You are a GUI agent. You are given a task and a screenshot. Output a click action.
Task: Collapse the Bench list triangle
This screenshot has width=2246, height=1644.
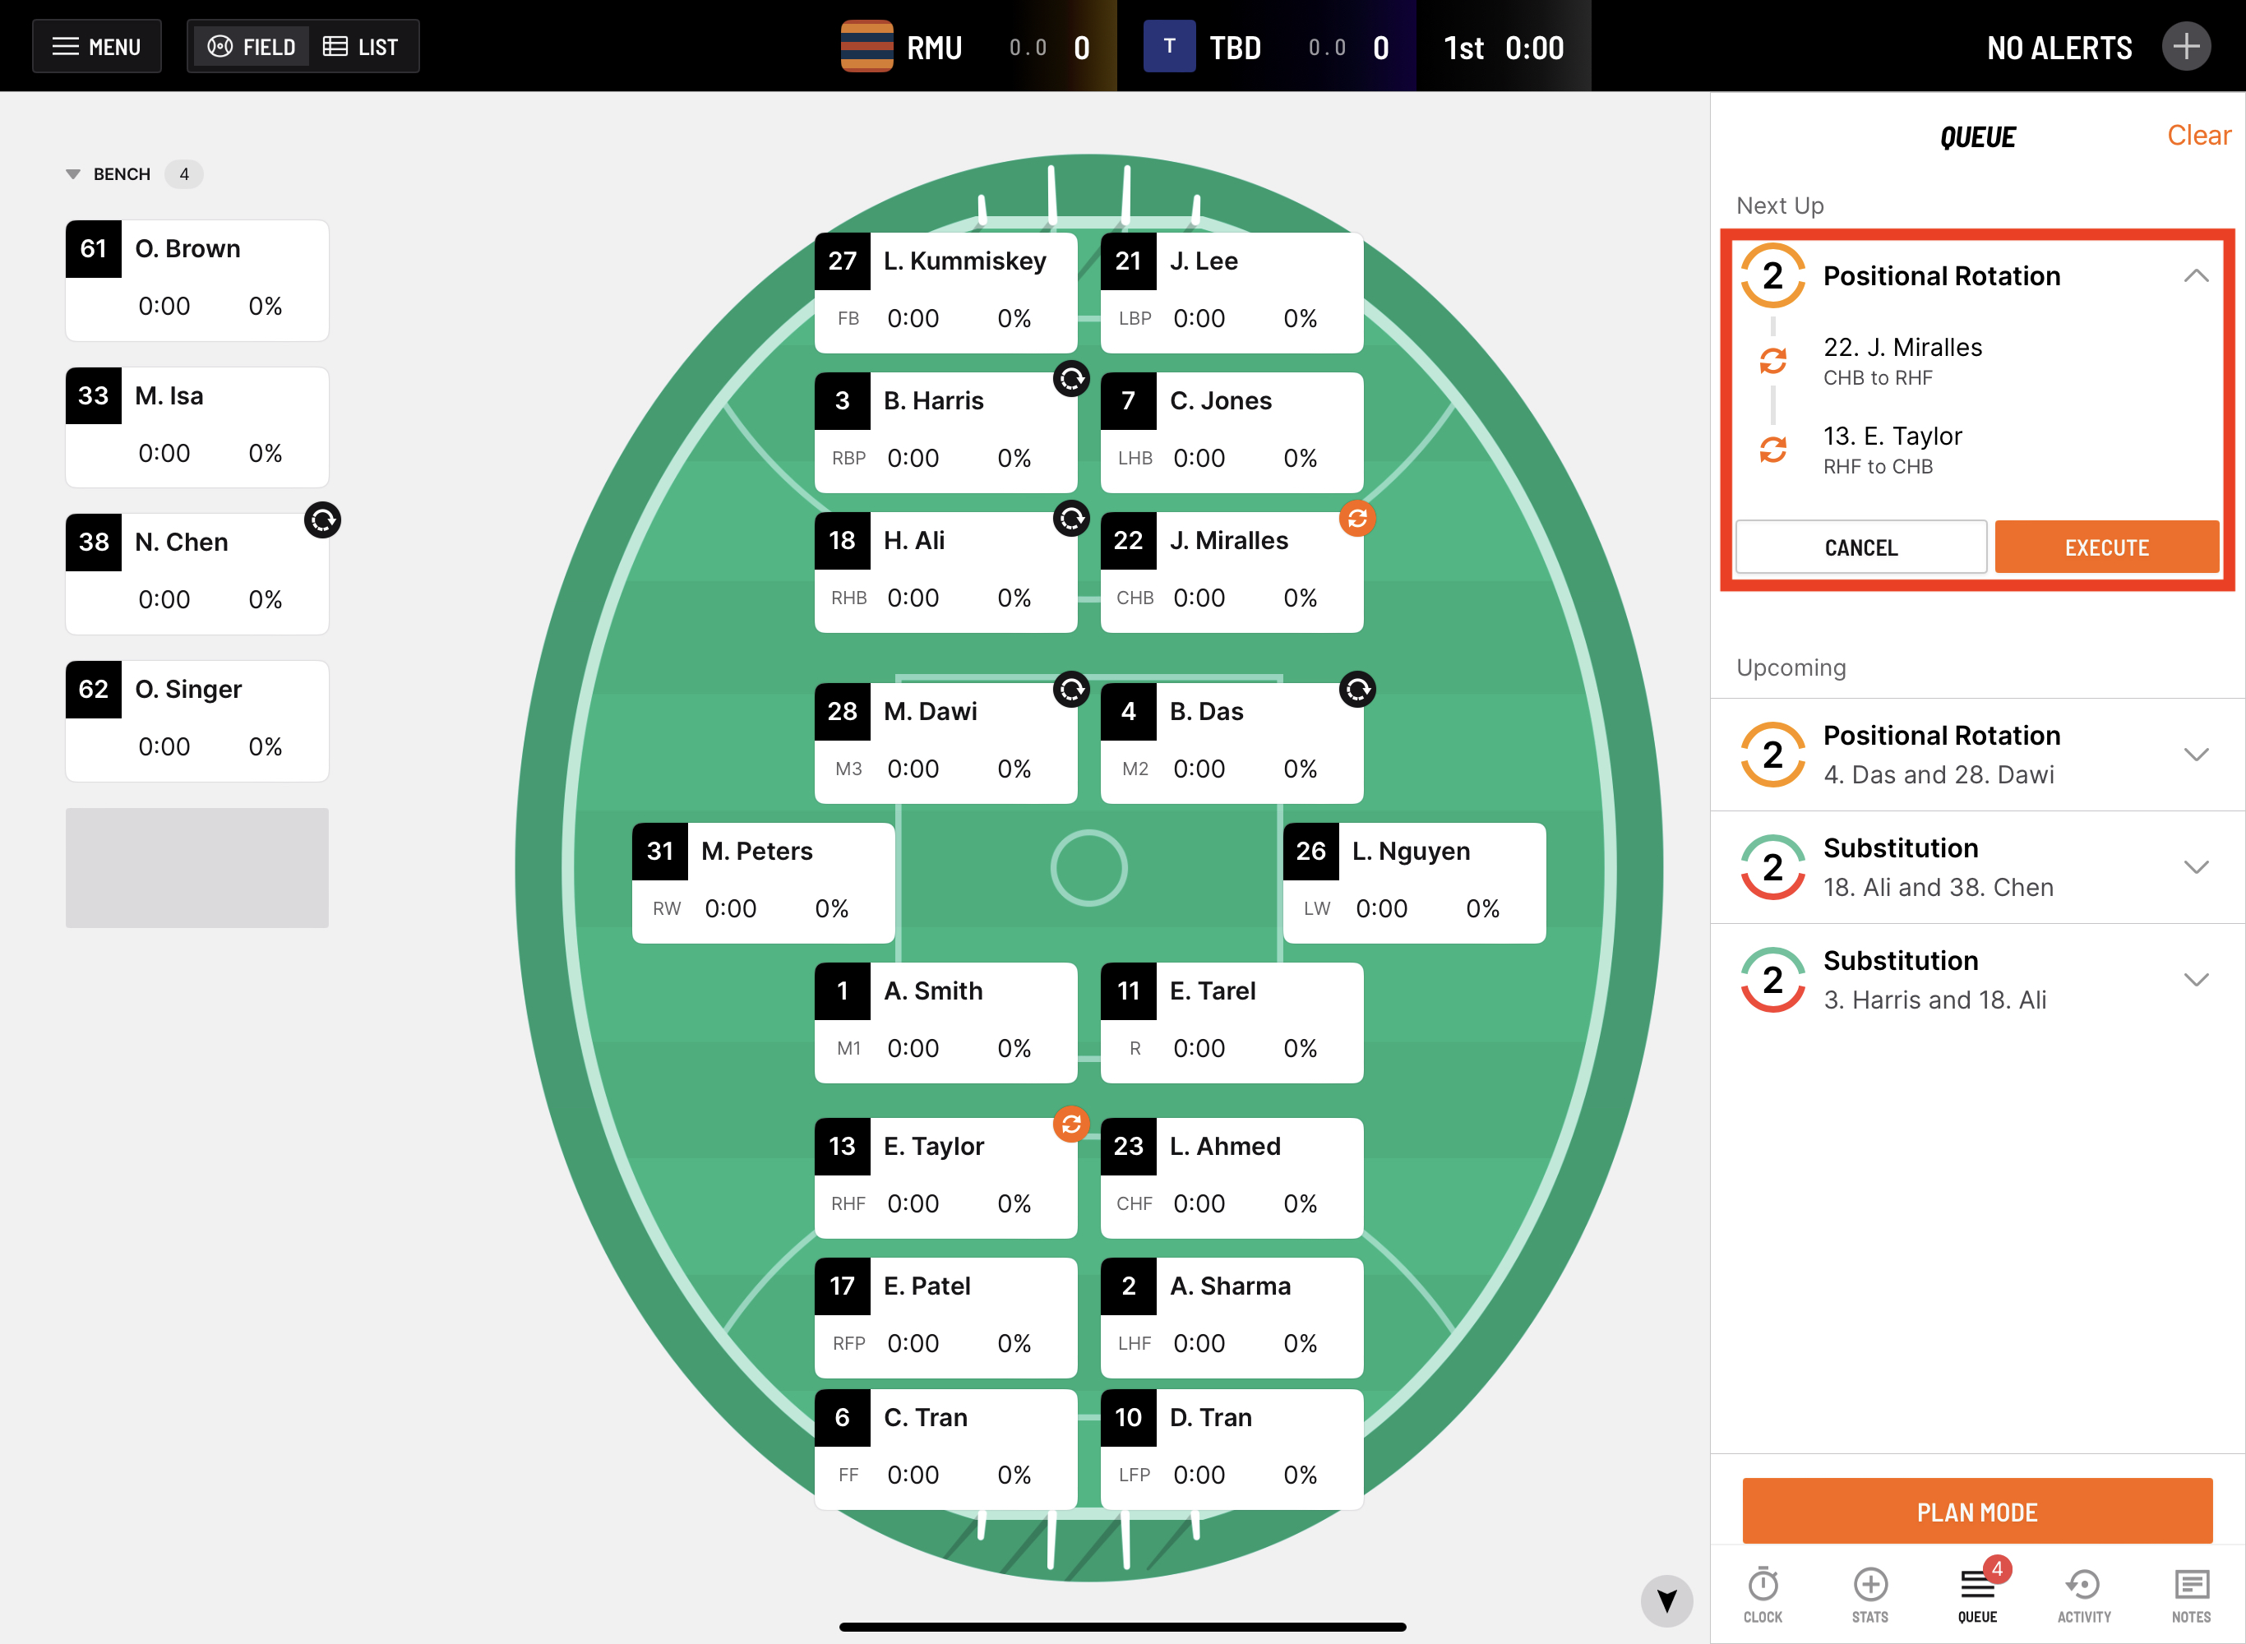click(x=72, y=174)
